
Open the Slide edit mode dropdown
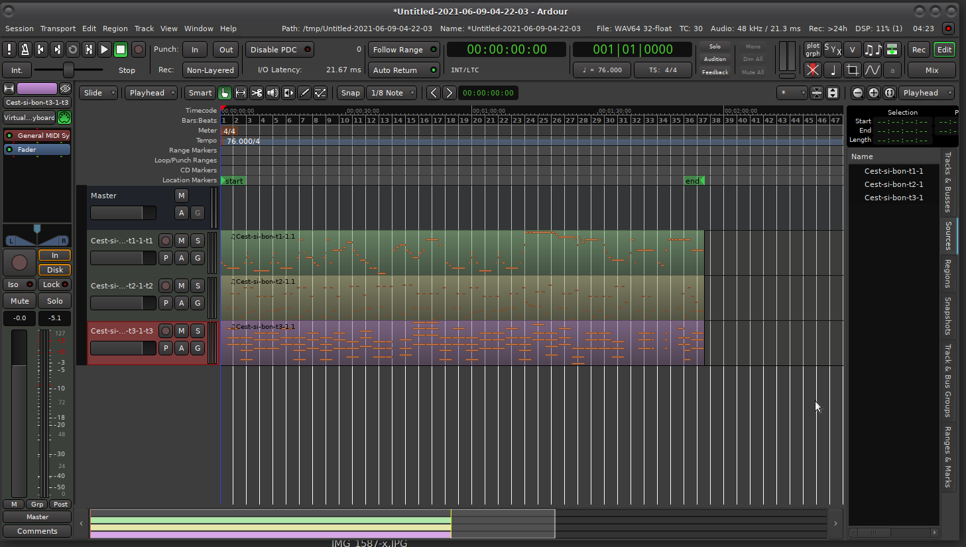click(x=99, y=93)
